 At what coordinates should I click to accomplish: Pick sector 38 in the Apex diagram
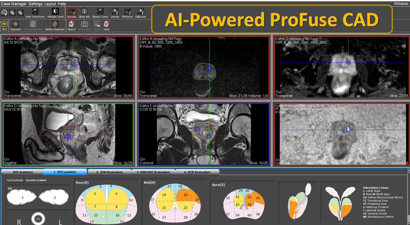(258, 214)
